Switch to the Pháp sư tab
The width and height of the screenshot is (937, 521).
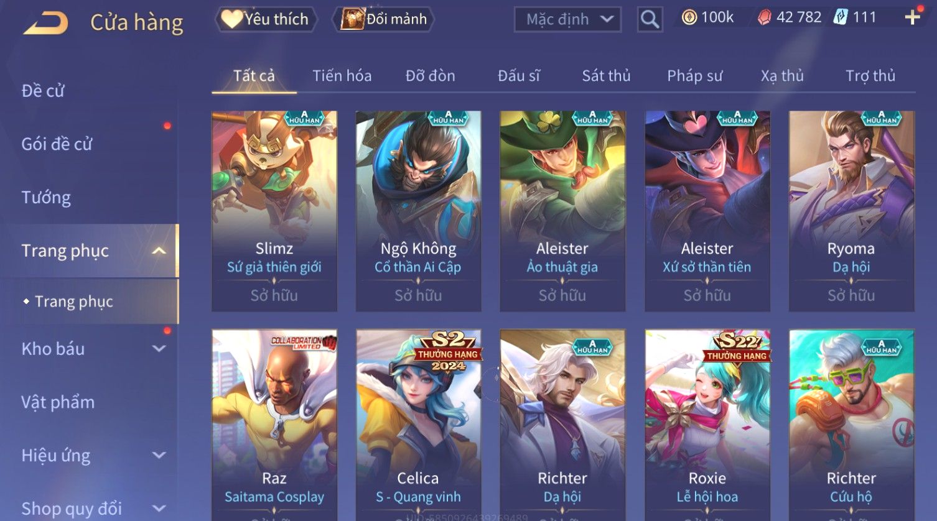(695, 76)
